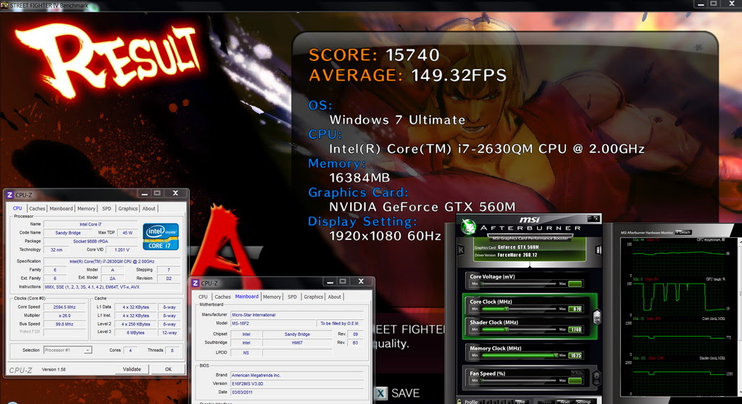Click the fan user-define icon beside Fan Speed
The width and height of the screenshot is (742, 404).
597,377
